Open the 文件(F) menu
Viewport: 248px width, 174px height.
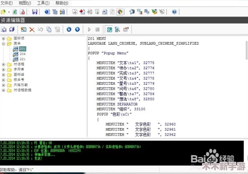[x=7, y=3]
